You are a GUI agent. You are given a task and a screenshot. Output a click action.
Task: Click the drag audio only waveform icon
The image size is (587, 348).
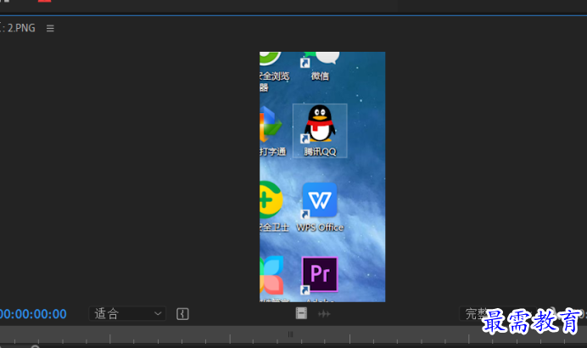[324, 314]
